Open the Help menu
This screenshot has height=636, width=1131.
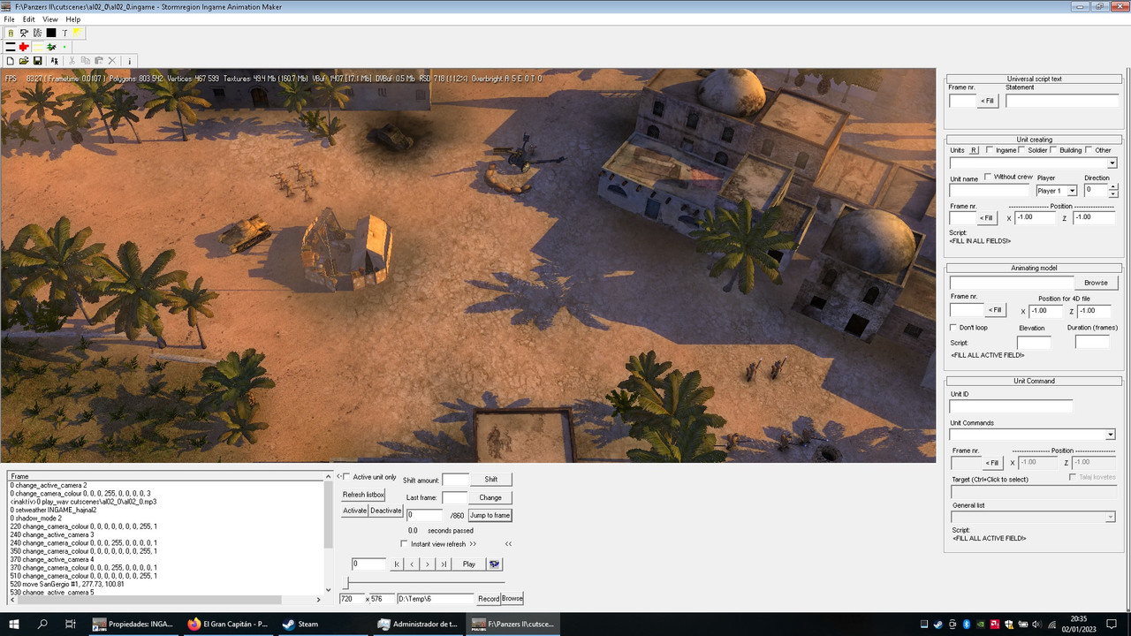click(72, 19)
